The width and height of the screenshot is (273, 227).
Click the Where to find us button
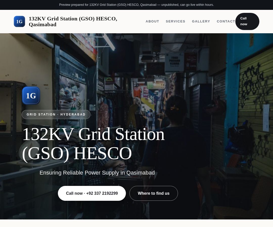154,193
